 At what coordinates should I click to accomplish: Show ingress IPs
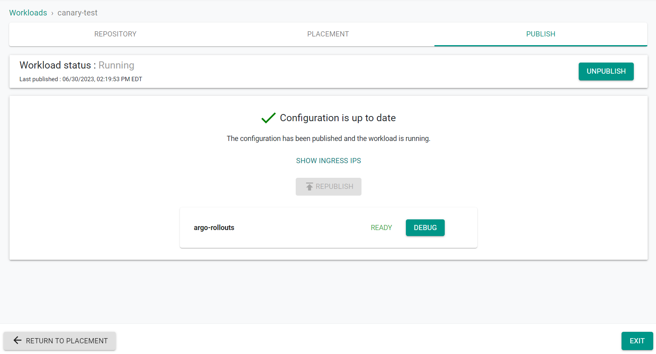(328, 161)
